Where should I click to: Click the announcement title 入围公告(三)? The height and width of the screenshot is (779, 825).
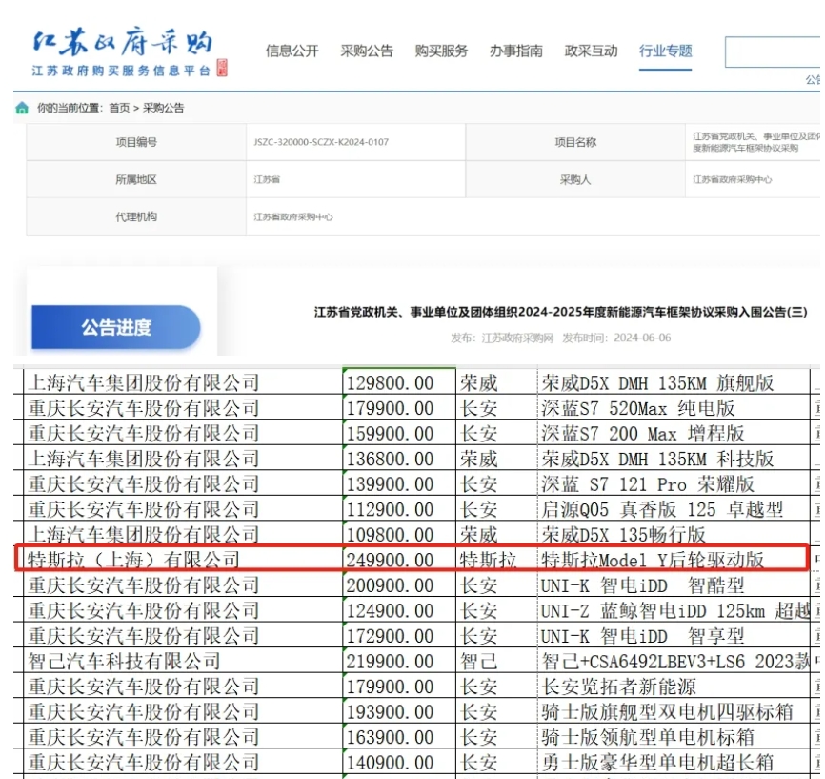(x=561, y=312)
